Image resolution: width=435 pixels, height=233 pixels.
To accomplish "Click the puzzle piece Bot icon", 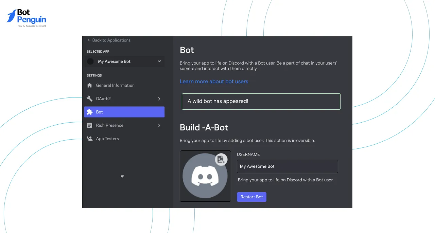I will (x=90, y=112).
